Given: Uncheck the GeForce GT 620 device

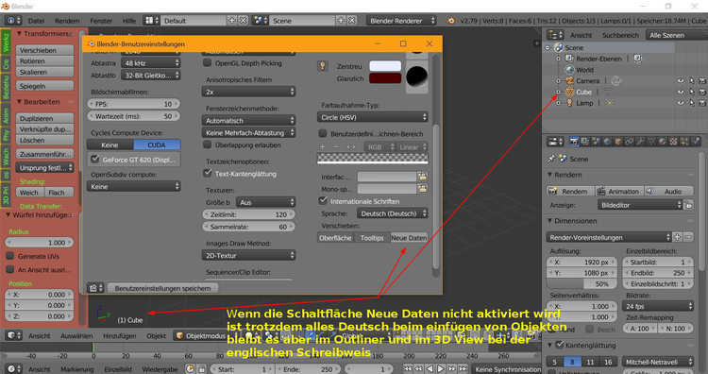Looking at the screenshot, I should click(94, 159).
